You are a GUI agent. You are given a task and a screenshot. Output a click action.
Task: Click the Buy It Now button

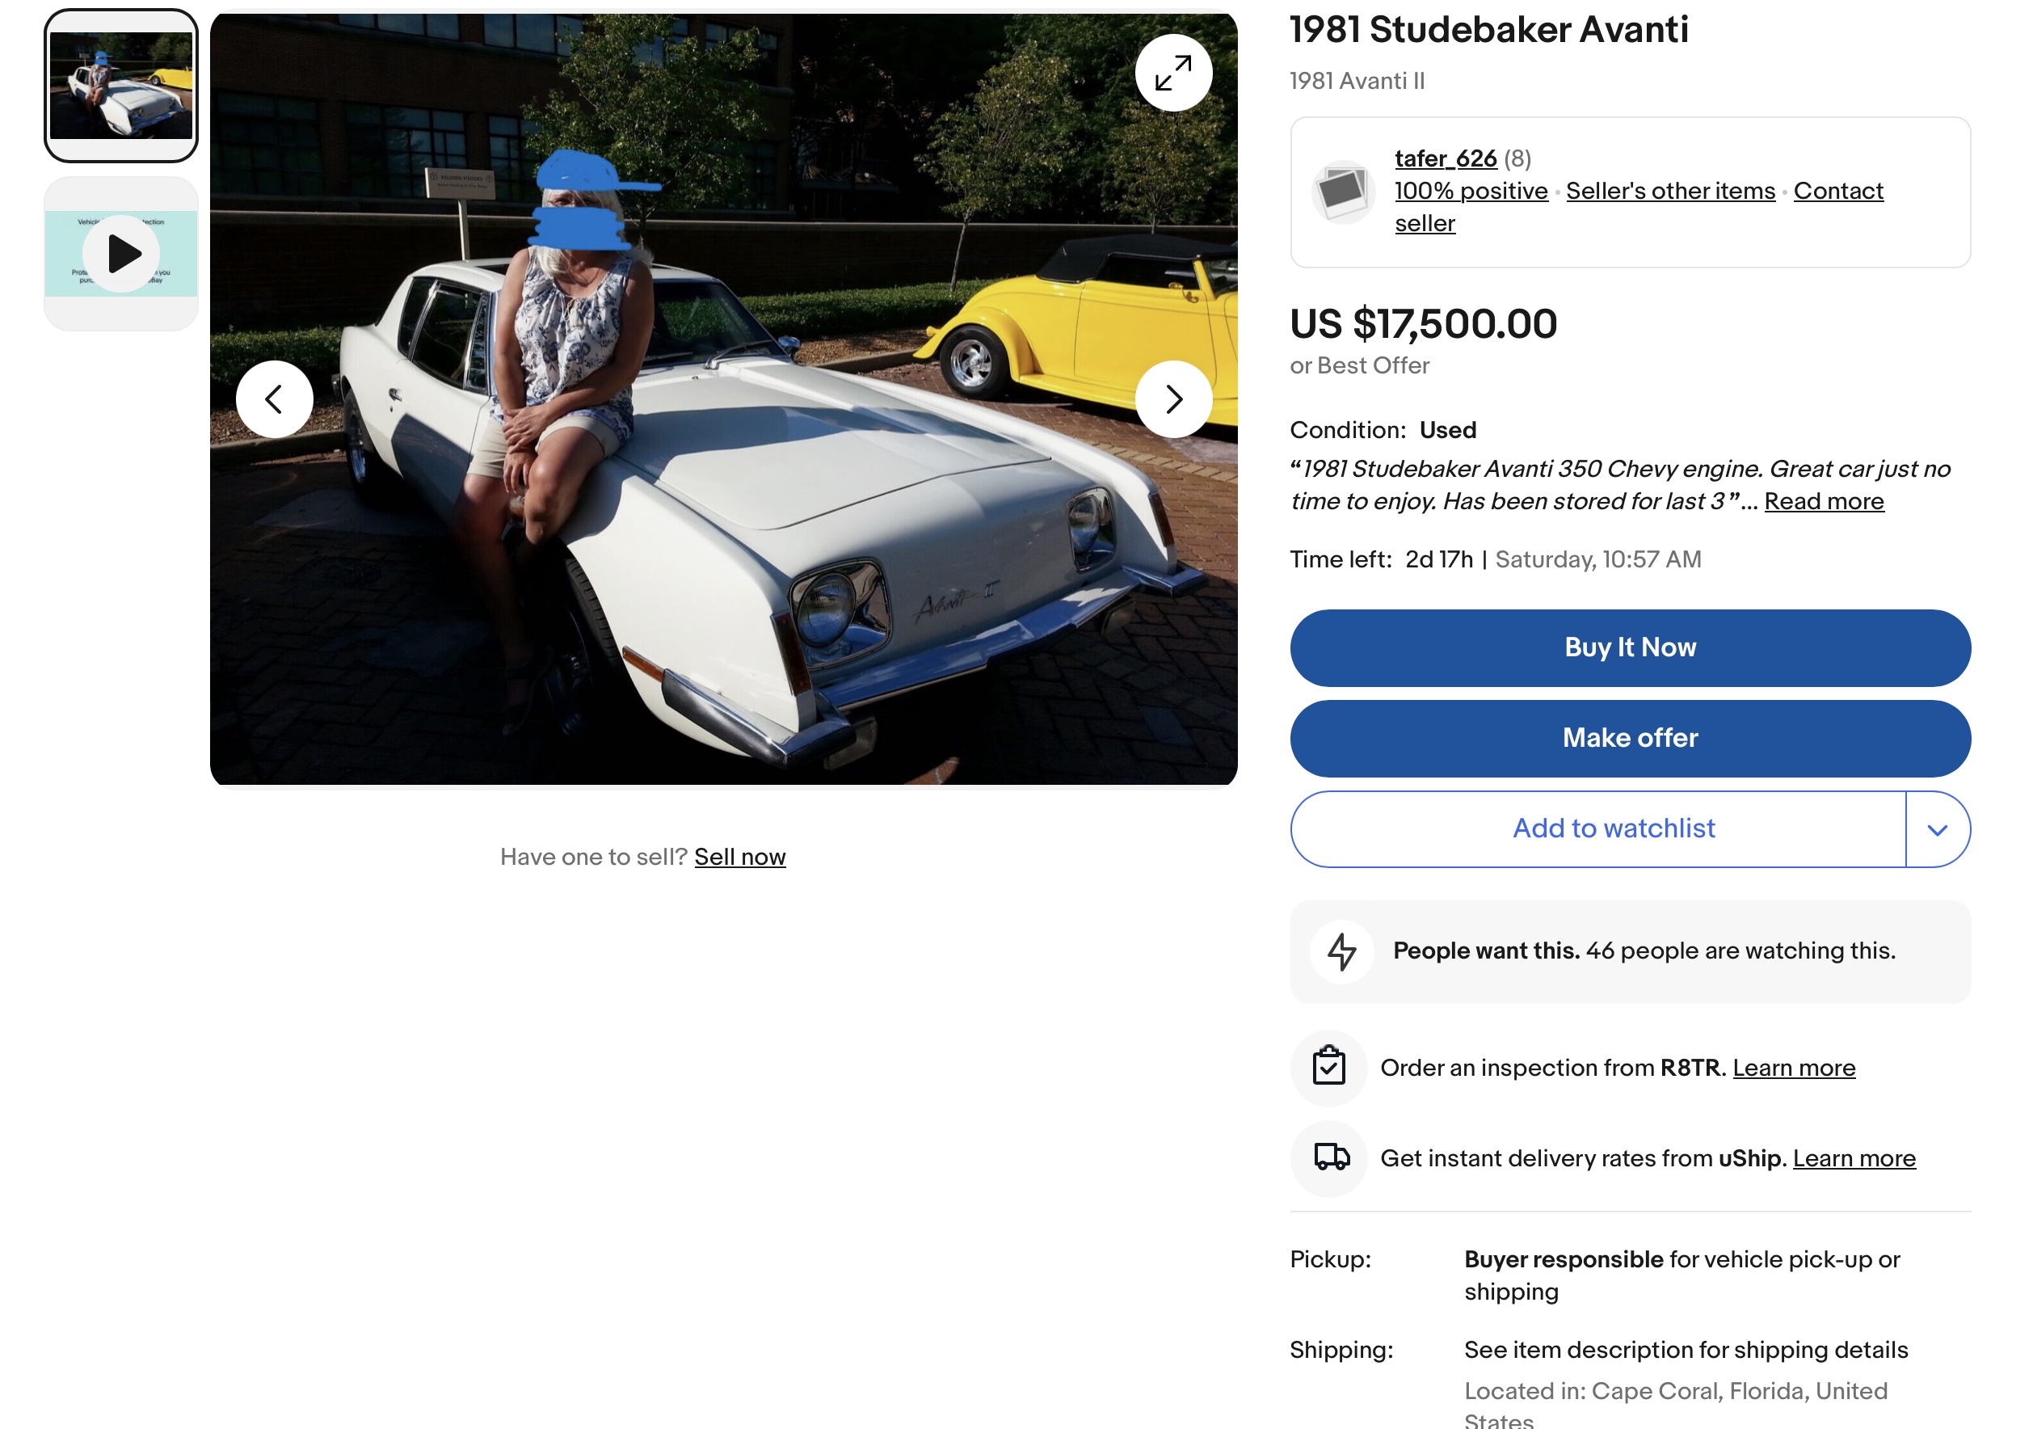[1630, 647]
